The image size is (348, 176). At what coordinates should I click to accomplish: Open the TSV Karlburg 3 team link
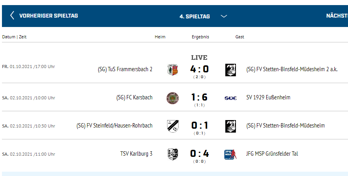pos(136,154)
